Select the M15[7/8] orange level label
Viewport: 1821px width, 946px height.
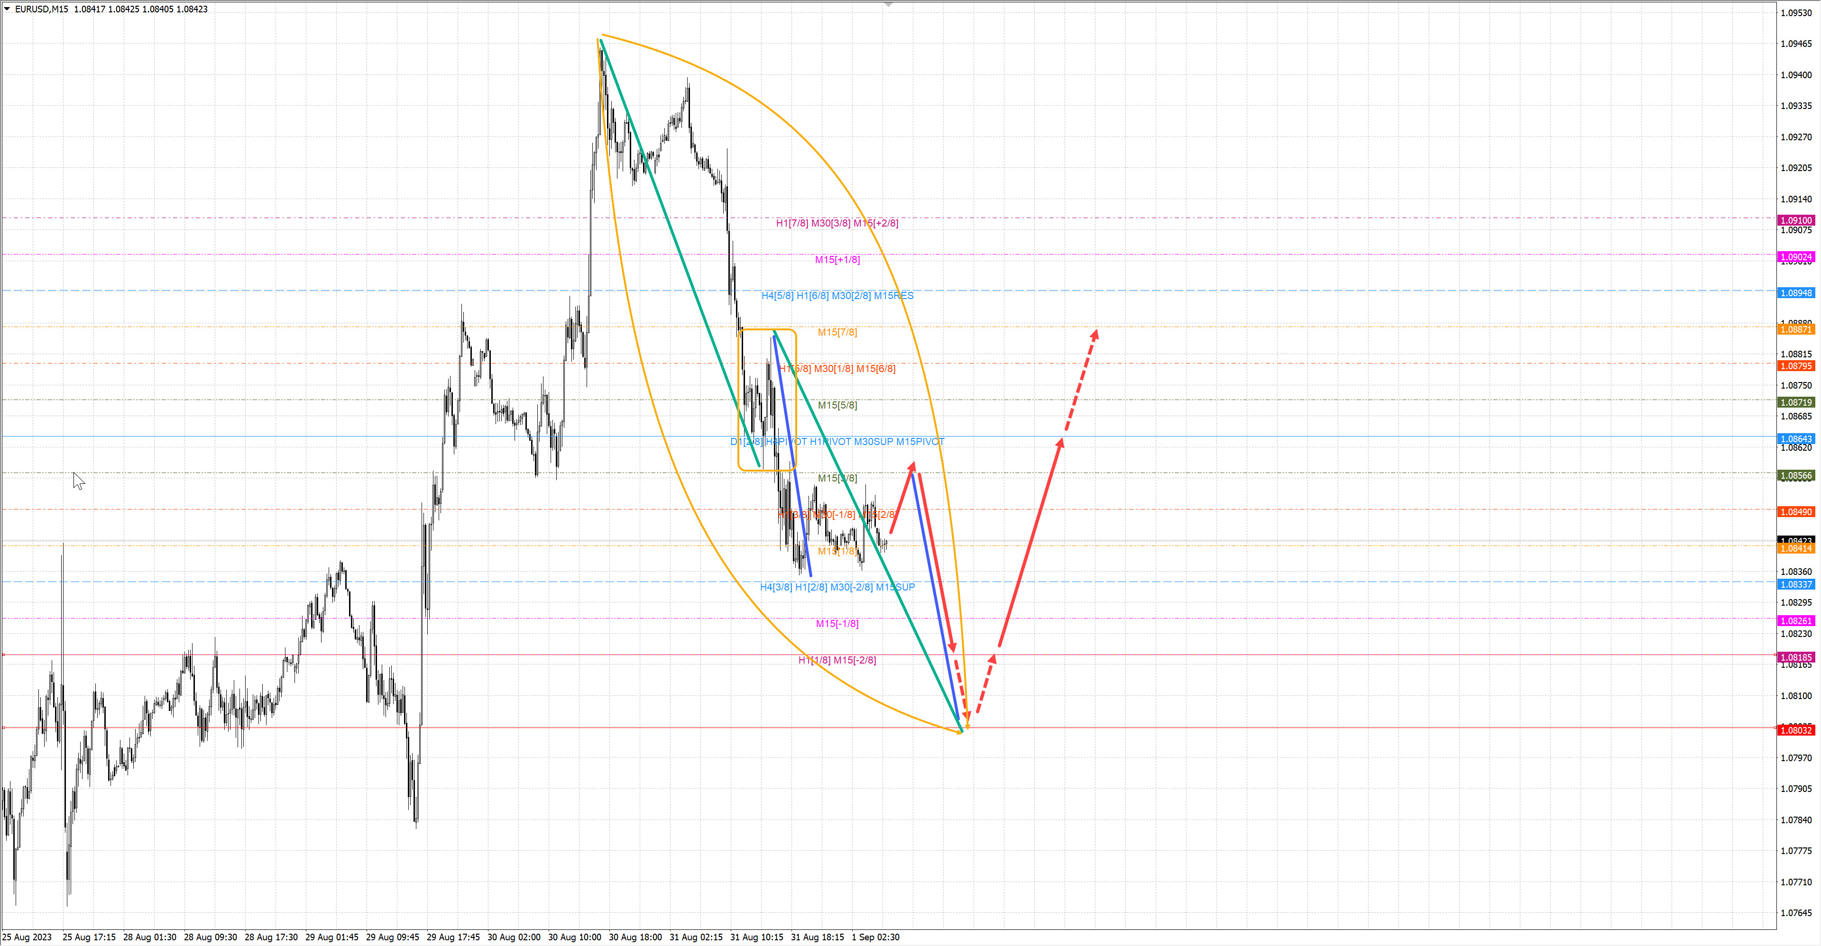point(837,333)
